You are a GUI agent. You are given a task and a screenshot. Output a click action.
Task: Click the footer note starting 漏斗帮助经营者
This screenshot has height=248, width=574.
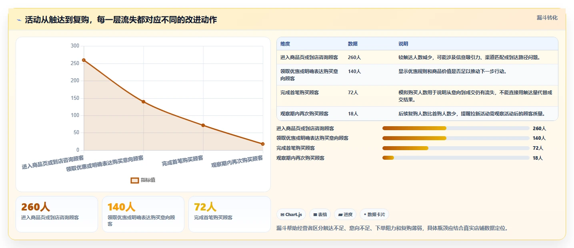click(x=392, y=228)
